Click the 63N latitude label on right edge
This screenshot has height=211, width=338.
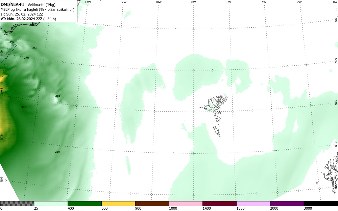[336, 61]
